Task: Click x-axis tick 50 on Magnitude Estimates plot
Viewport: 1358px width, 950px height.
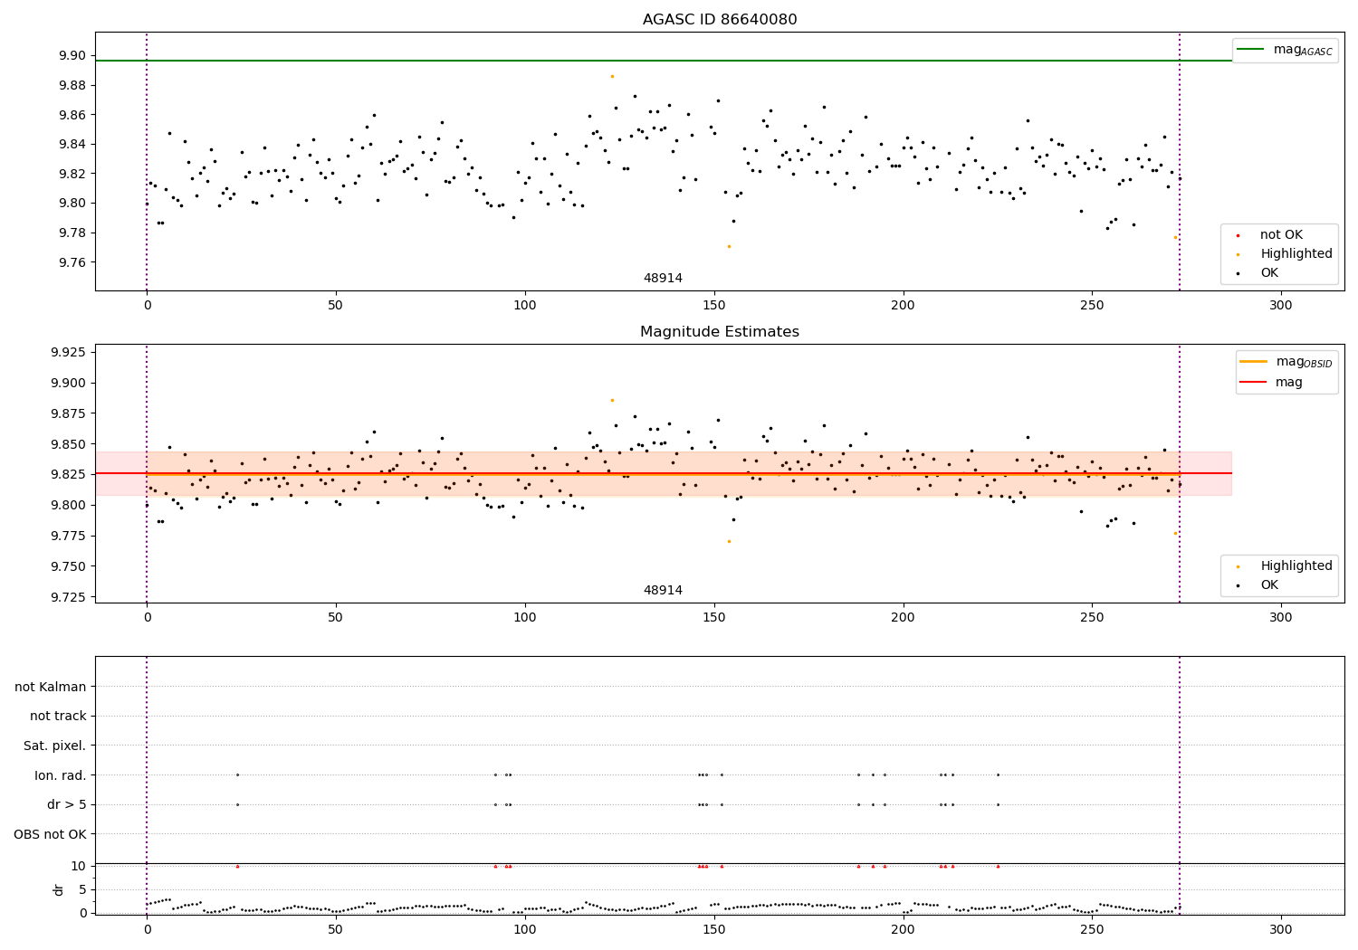Action: click(x=336, y=618)
